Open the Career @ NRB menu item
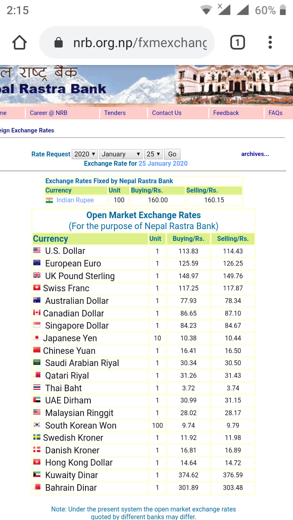The image size is (293, 520). pyautogui.click(x=48, y=113)
